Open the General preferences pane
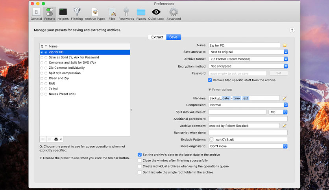The height and width of the screenshot is (190, 329). coord(36,14)
